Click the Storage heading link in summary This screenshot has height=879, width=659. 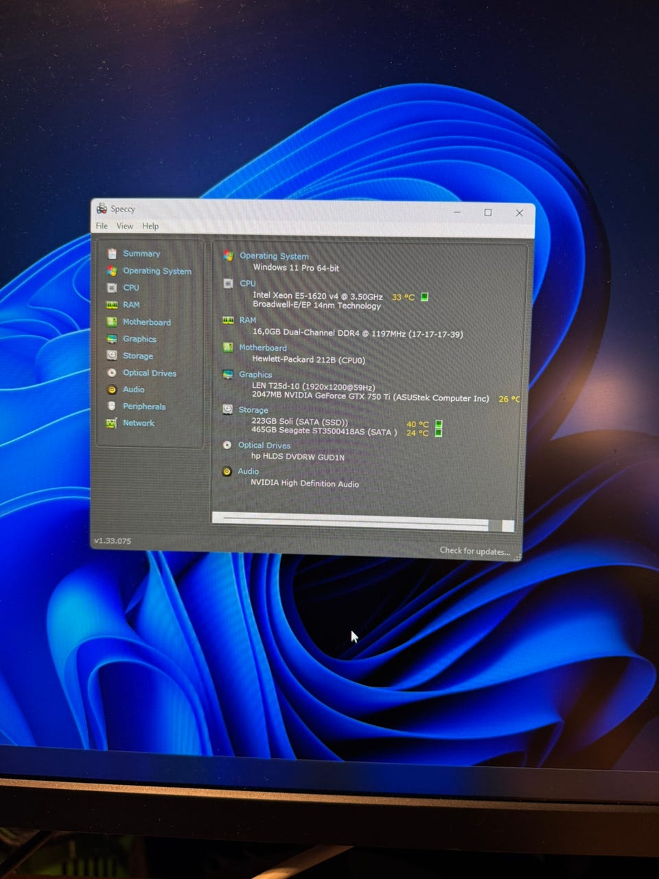tap(253, 410)
